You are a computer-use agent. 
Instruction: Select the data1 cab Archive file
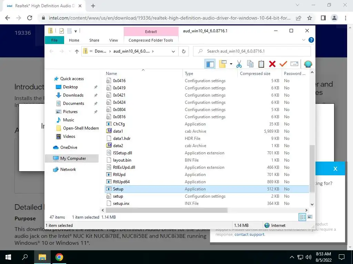[207, 131]
